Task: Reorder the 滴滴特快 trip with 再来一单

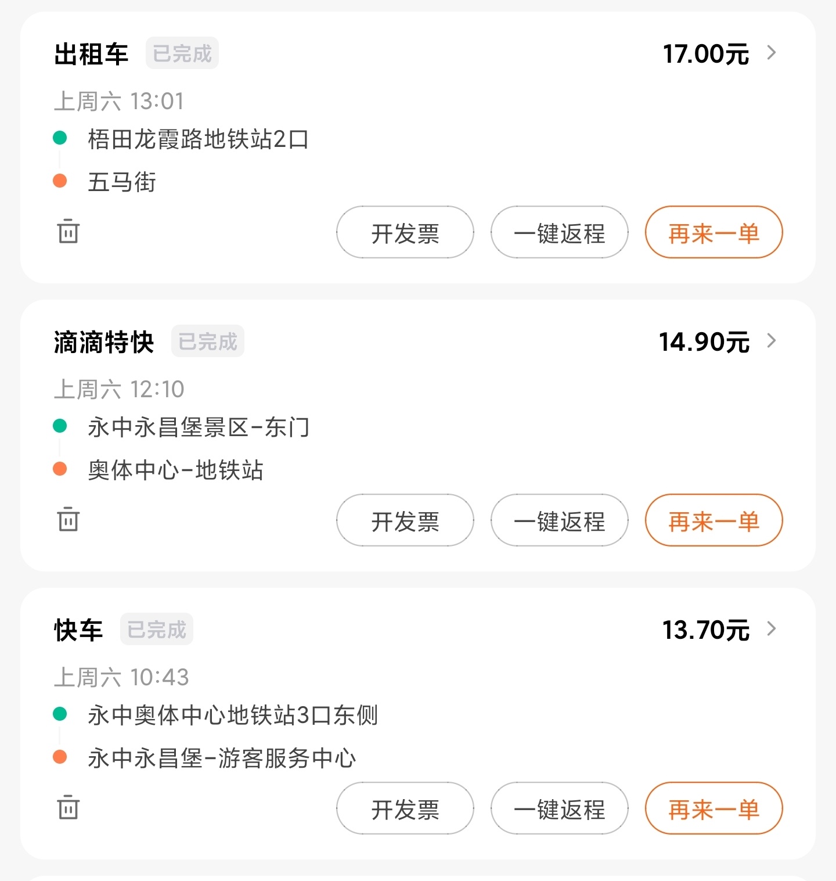Action: click(x=714, y=520)
